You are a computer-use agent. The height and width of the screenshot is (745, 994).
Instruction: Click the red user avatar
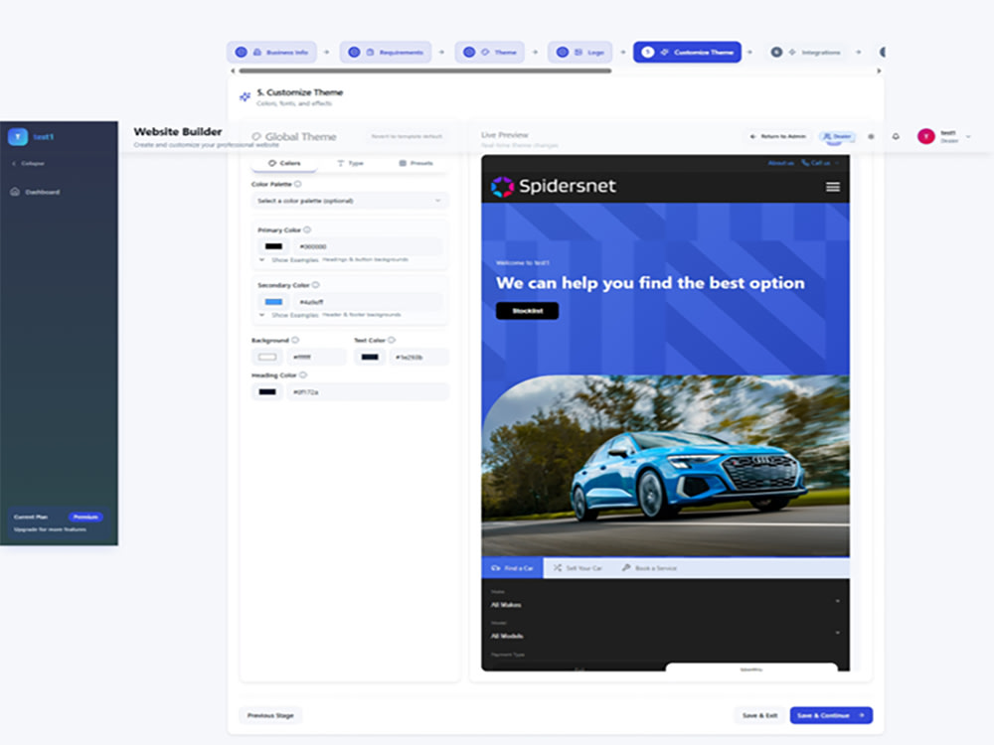point(926,136)
